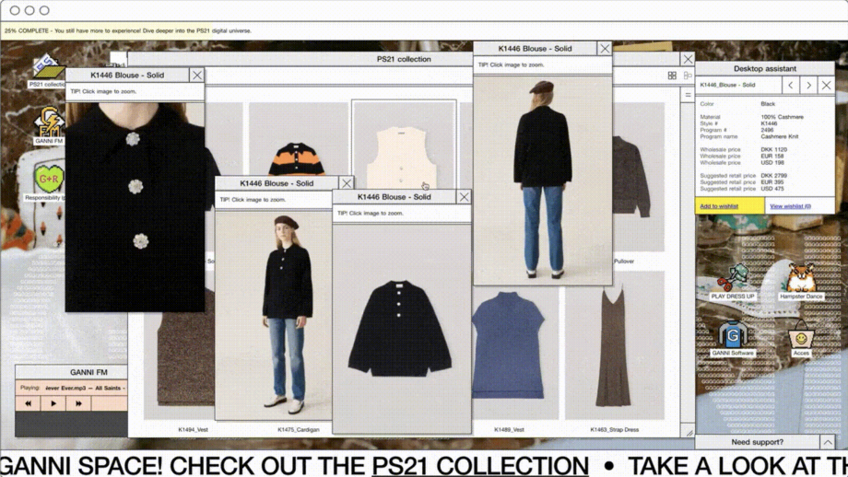Image resolution: width=848 pixels, height=477 pixels.
Task: Open View wishlist (0) link
Action: [x=790, y=206]
